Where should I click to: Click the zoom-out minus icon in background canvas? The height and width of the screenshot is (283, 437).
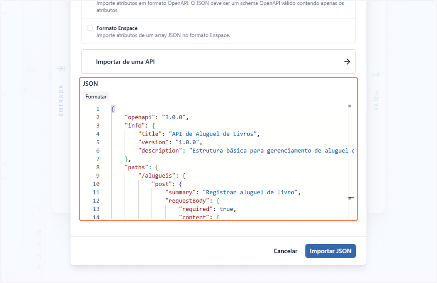click(x=39, y=221)
